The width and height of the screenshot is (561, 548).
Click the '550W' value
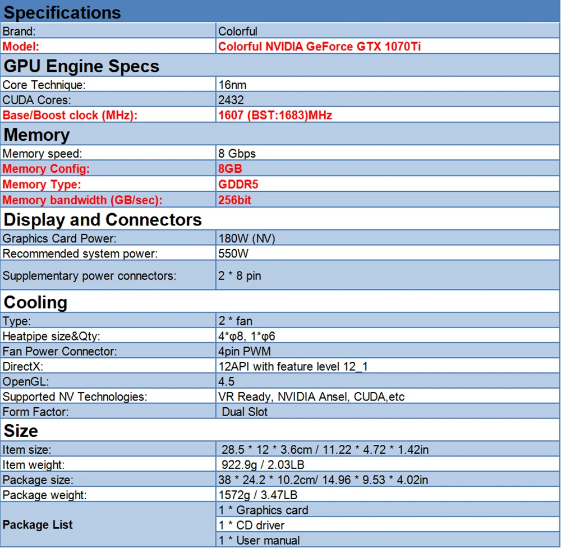pyautogui.click(x=233, y=254)
